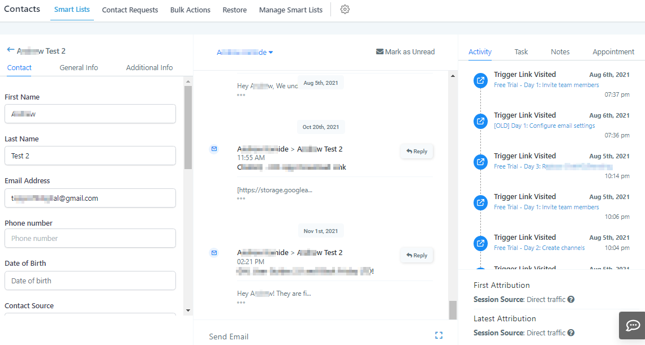Click Latest Attribution session source help icon
This screenshot has height=345, width=645.
tap(571, 333)
